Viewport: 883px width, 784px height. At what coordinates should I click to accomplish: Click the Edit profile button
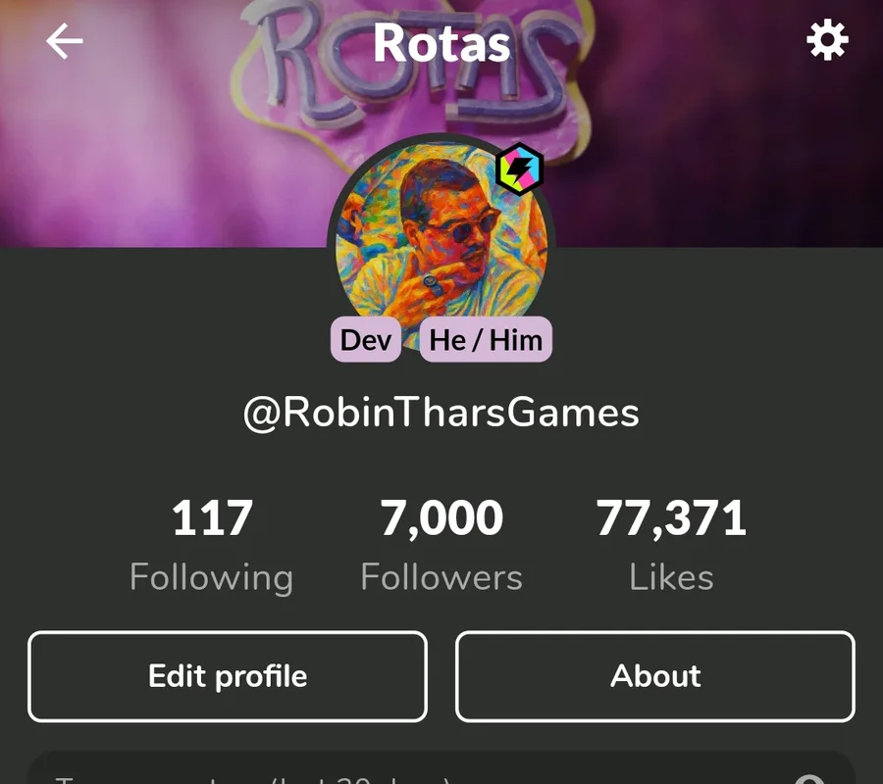click(x=228, y=676)
